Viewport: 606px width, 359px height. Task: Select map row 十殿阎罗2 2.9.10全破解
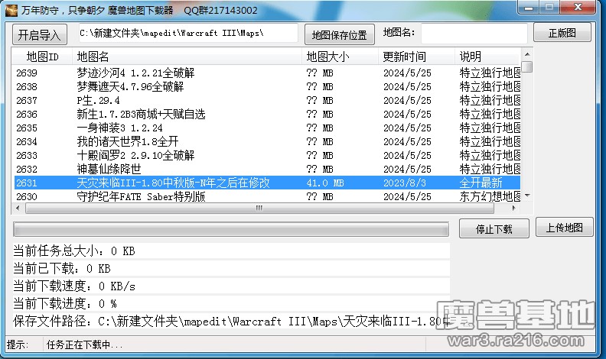[x=267, y=155]
